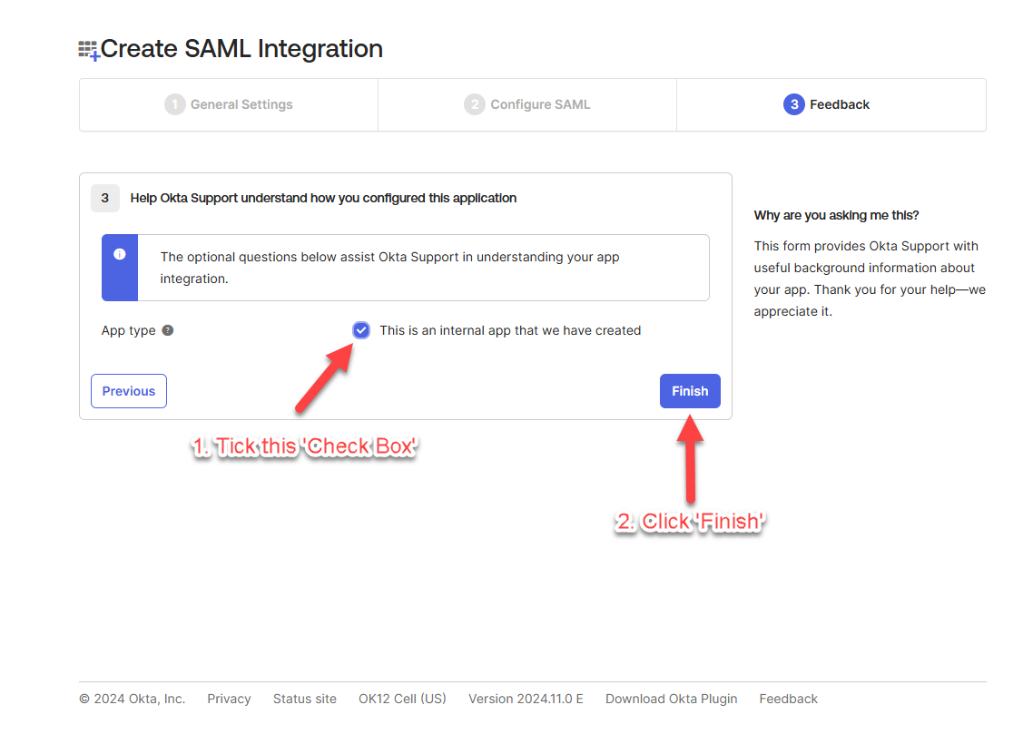The height and width of the screenshot is (744, 1023).
Task: Untick the internal app checkbox
Action: 361,330
